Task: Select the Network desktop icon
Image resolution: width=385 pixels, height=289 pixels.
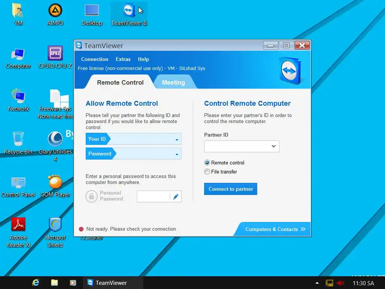Action: (18, 100)
